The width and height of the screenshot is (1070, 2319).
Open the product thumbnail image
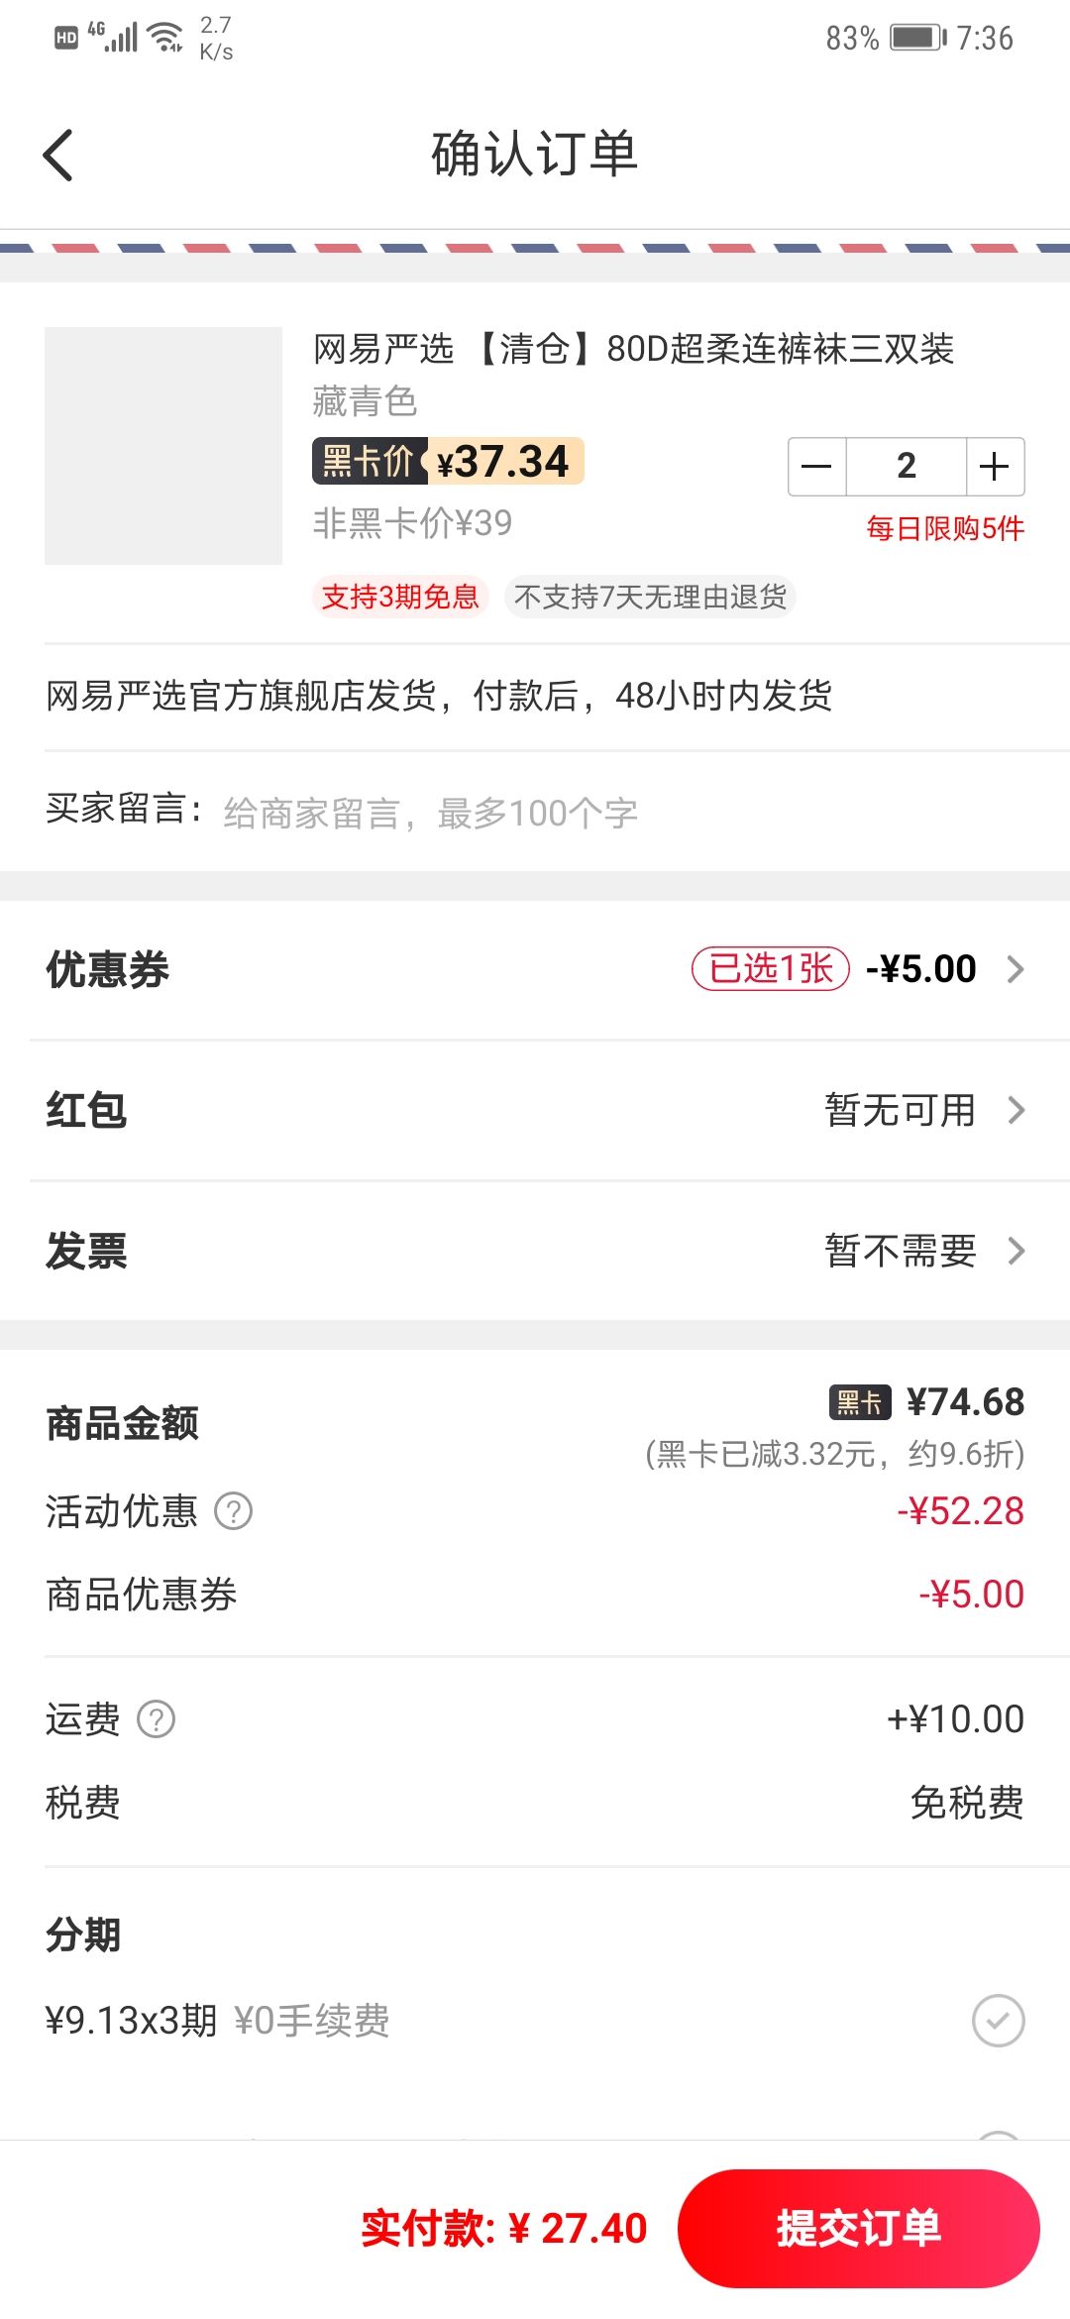[163, 446]
